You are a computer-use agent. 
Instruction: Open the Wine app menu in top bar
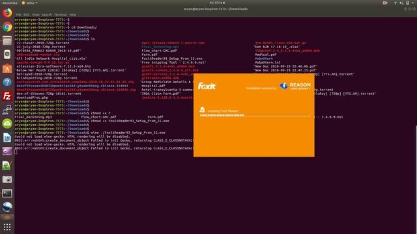[x=29, y=3]
